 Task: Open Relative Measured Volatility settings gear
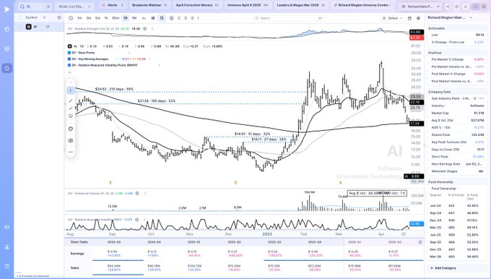[x=137, y=220]
